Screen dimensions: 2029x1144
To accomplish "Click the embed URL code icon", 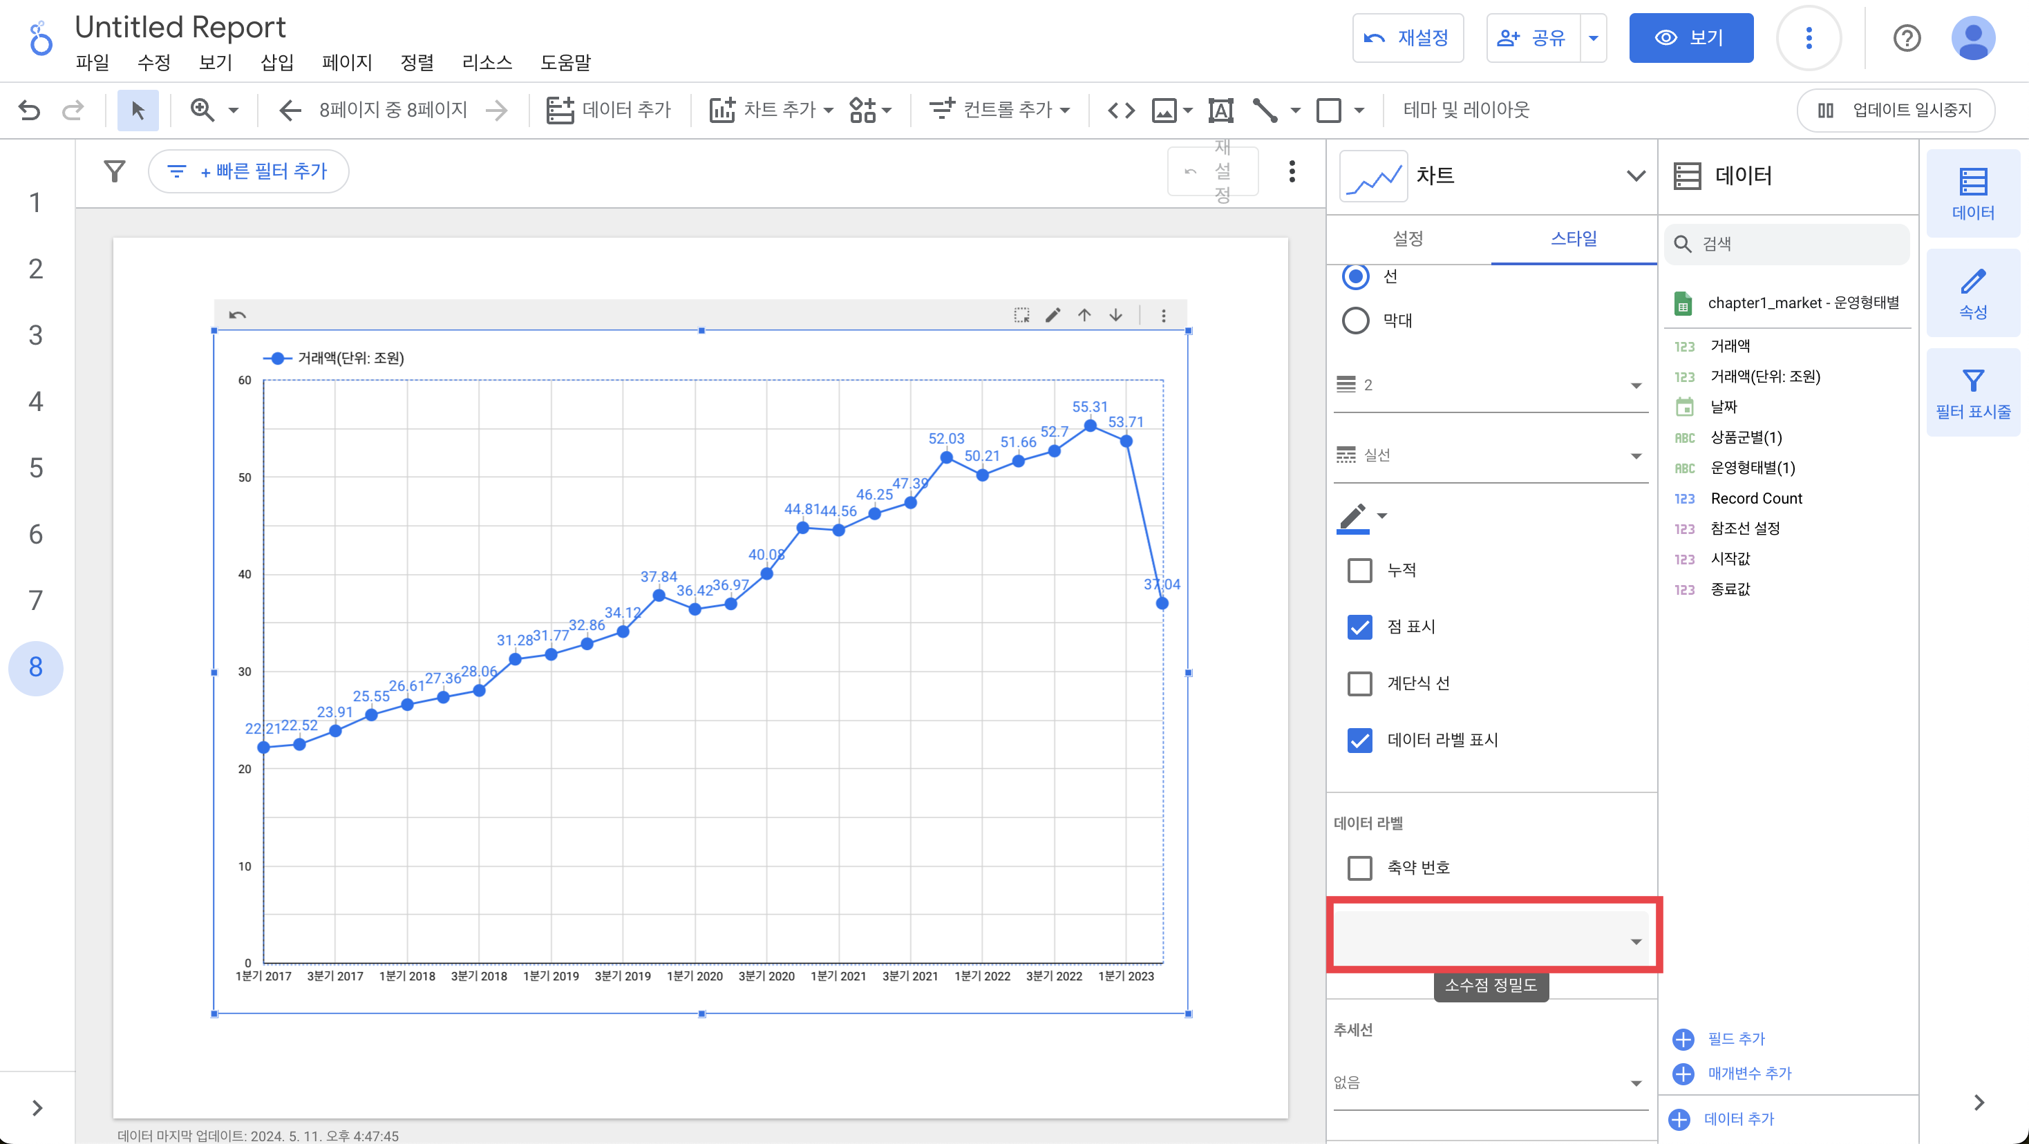I will (1121, 109).
